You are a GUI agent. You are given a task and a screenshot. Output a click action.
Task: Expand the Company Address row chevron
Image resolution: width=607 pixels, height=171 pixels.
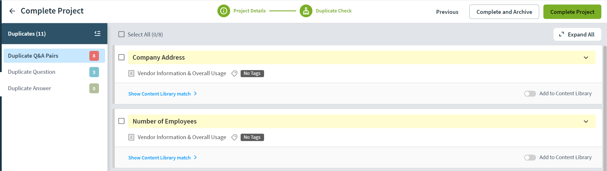(x=586, y=58)
